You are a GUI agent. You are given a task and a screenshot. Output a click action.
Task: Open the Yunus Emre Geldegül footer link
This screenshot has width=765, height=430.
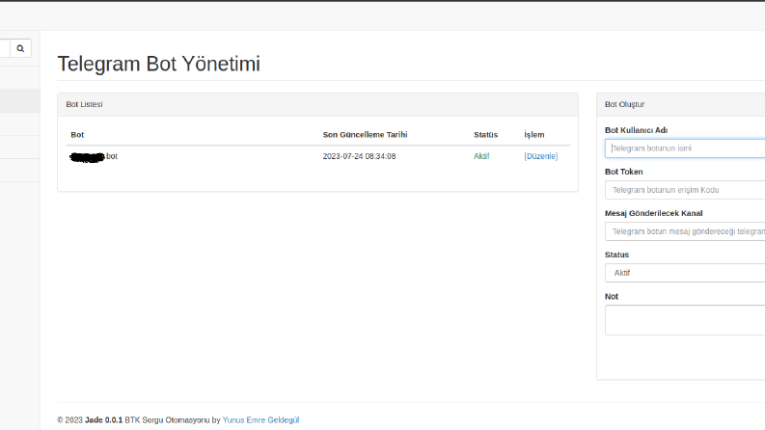[x=260, y=419]
